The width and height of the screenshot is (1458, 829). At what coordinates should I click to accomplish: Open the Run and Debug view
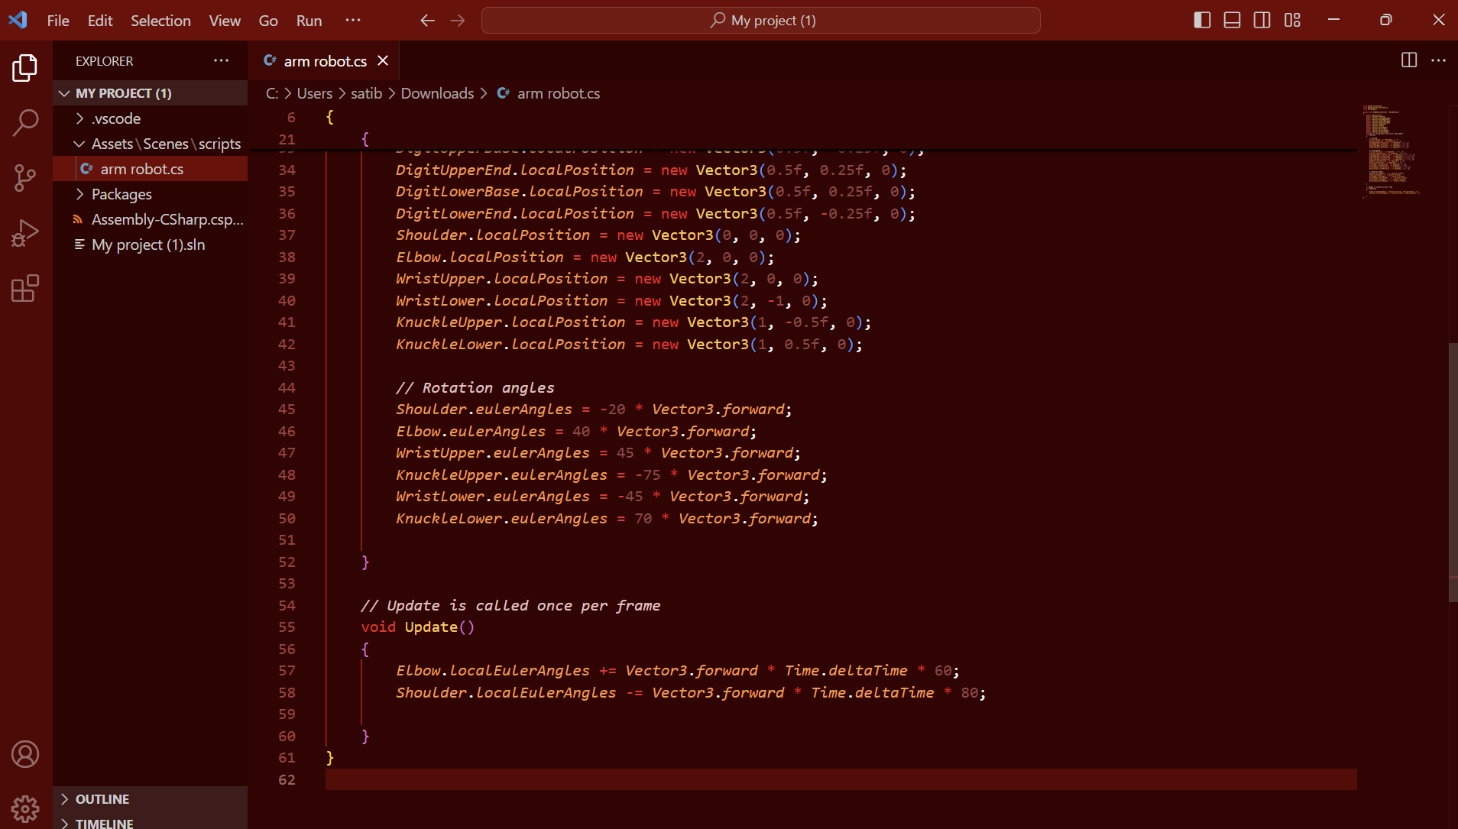pos(25,233)
